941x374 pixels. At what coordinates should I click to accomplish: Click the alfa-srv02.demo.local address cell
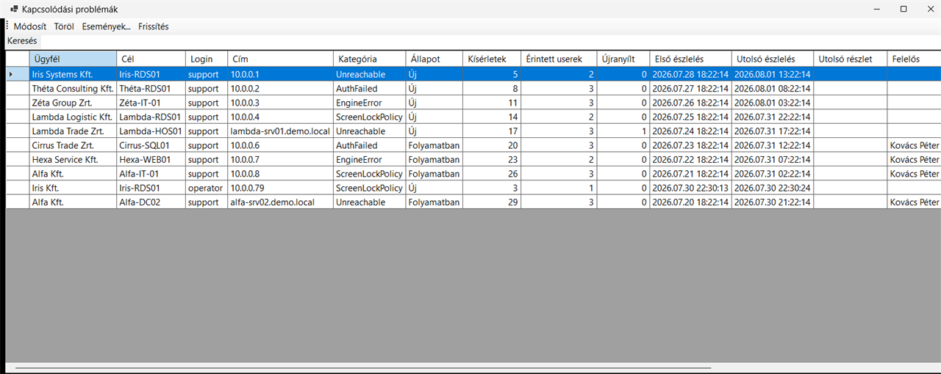click(x=280, y=202)
